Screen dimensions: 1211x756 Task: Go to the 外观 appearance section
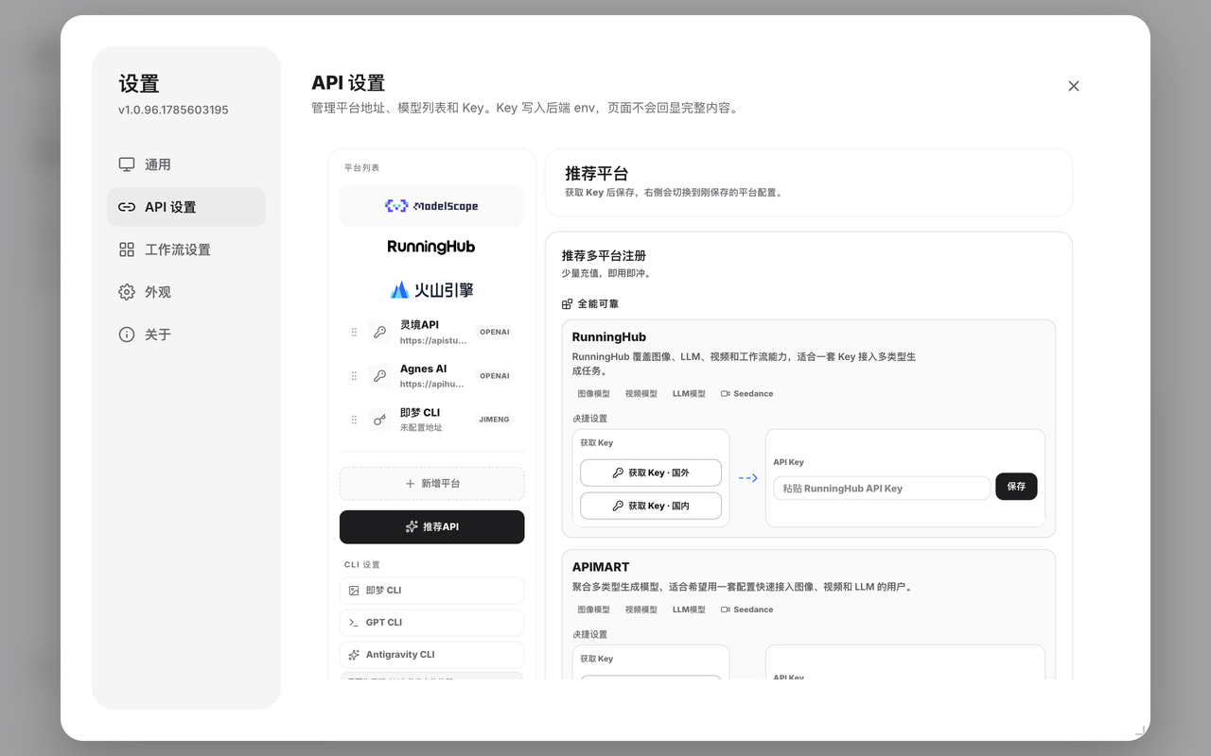(185, 292)
